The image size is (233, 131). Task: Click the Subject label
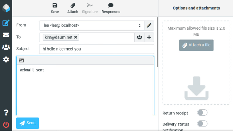point(23,49)
